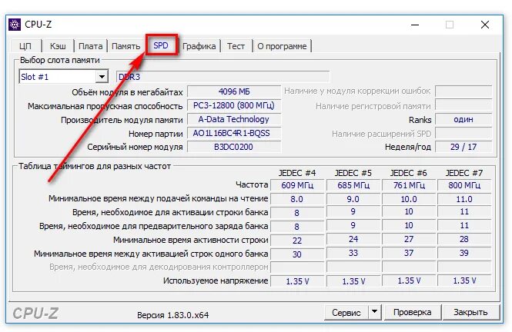The image size is (512, 332).
Task: Click the 8.0 read command latency cell
Action: pos(297,199)
